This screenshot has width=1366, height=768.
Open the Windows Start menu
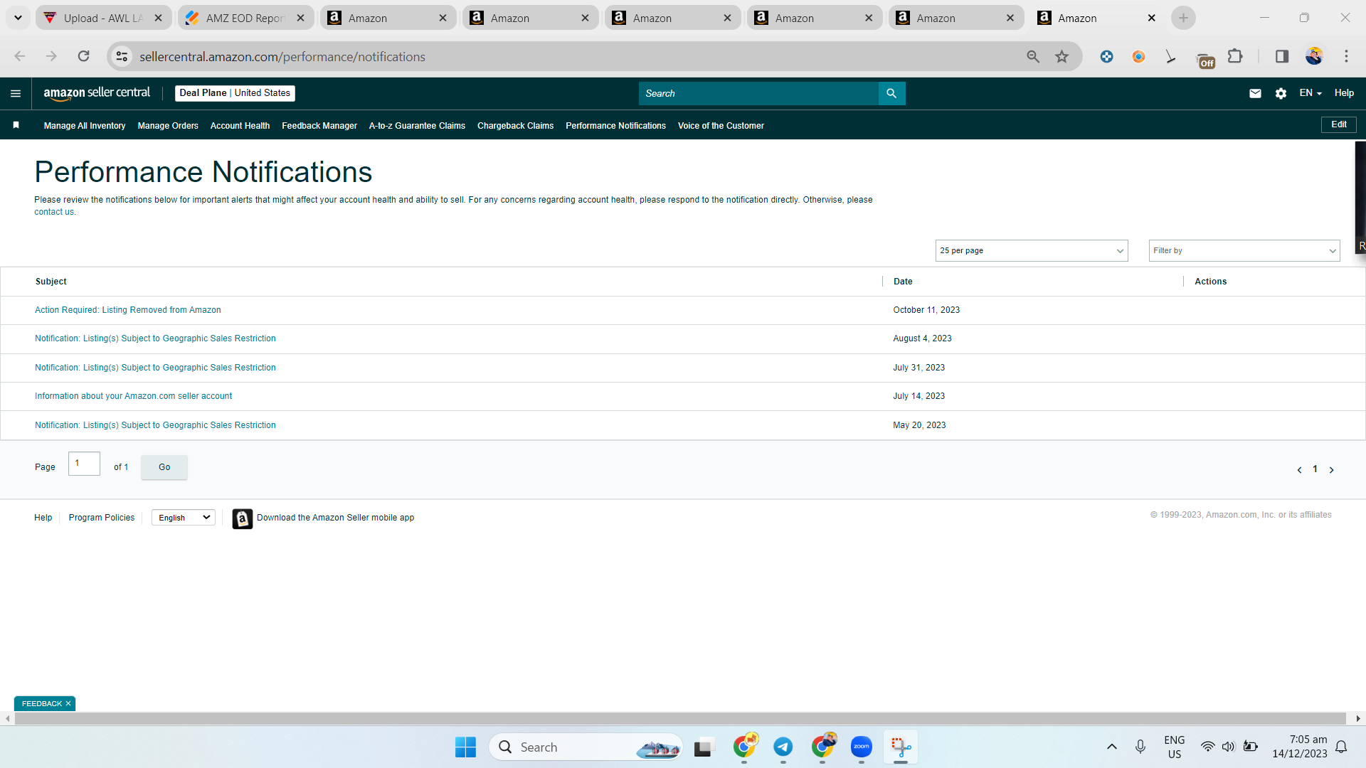(465, 747)
